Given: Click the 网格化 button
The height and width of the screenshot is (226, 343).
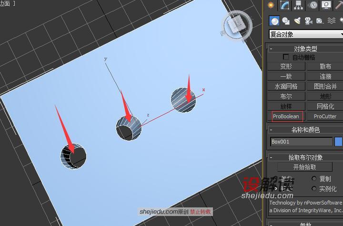Looking at the screenshot, I should [325, 106].
